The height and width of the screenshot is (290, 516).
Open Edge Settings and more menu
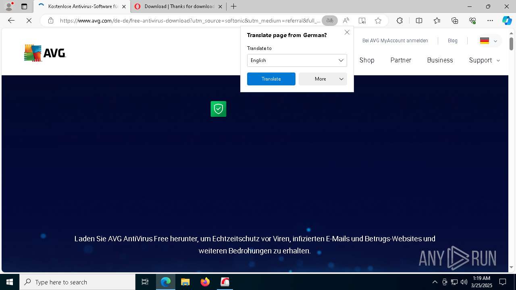coord(490,21)
